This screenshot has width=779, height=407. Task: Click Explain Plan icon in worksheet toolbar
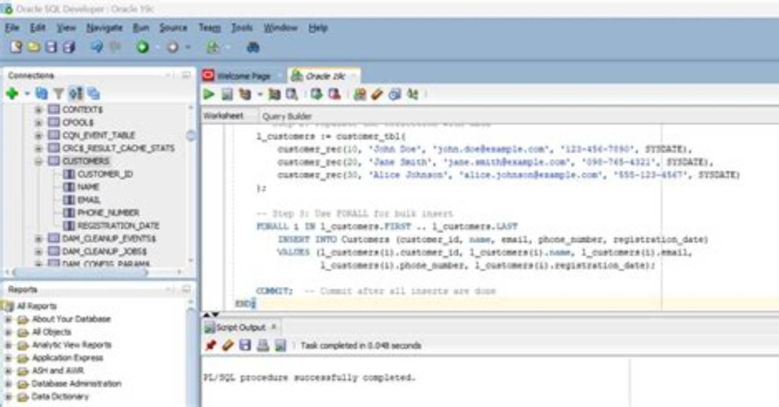click(x=245, y=95)
